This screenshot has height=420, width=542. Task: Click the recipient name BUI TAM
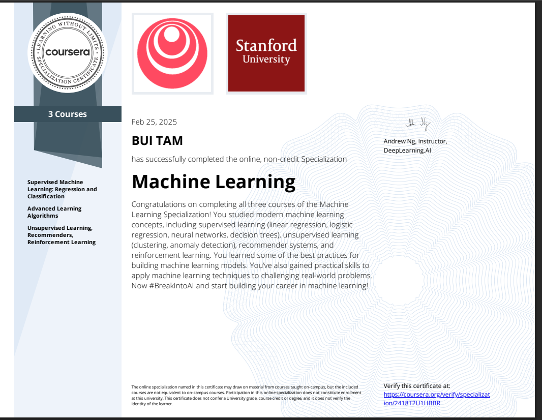click(157, 140)
